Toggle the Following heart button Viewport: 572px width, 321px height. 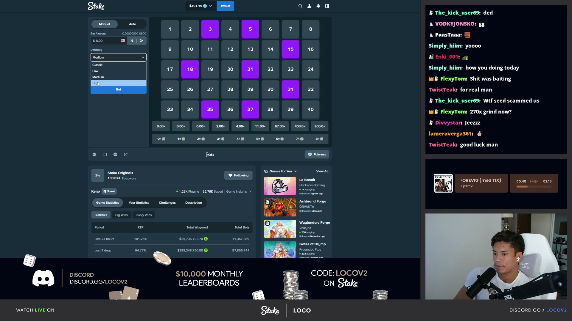(238, 175)
